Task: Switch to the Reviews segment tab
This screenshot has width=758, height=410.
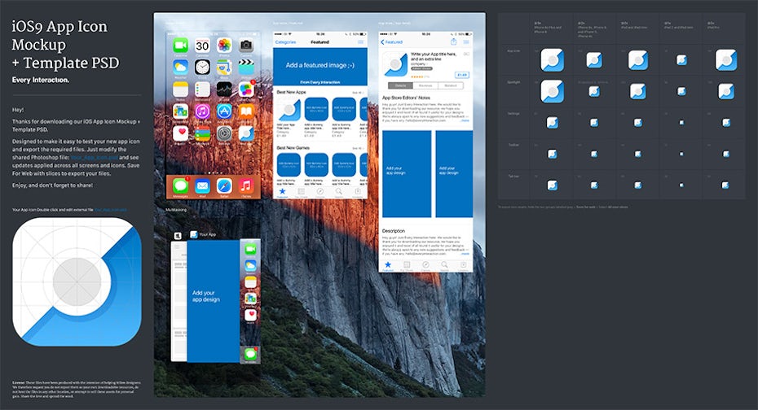Action: 425,85
